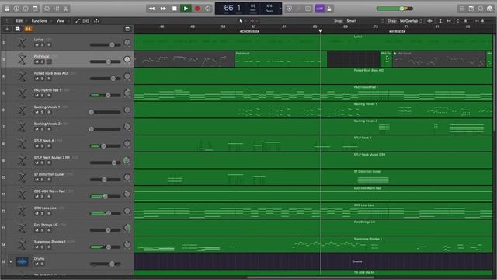
Task: Open the Global Tracks button above the ruler
Action: tap(127, 29)
